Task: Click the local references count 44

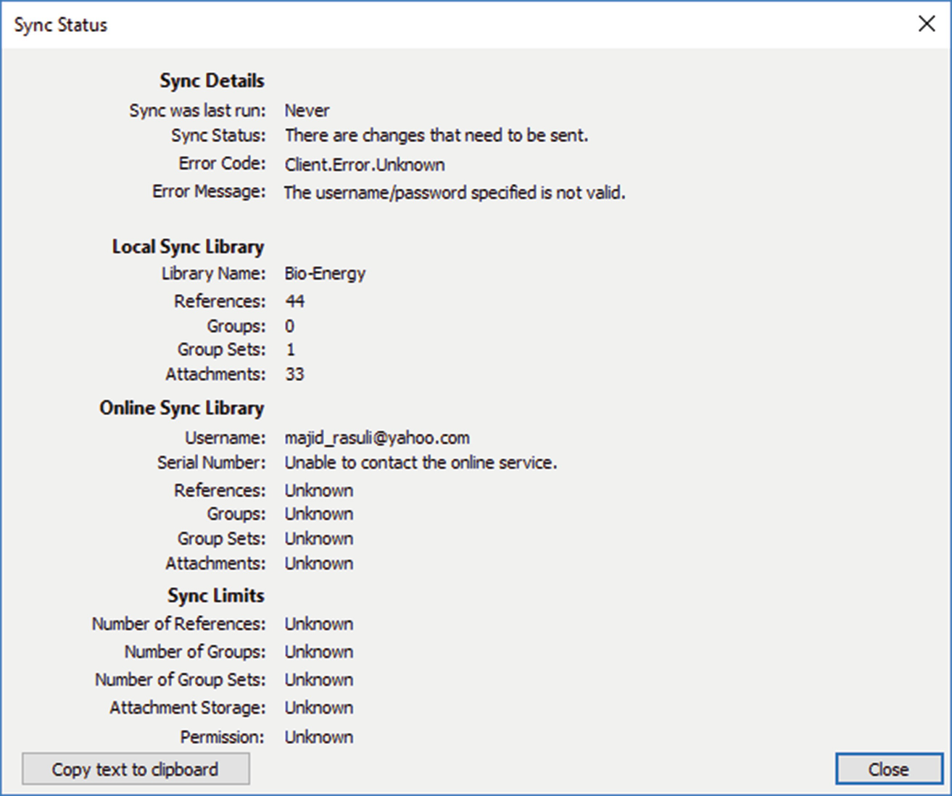Action: (294, 301)
